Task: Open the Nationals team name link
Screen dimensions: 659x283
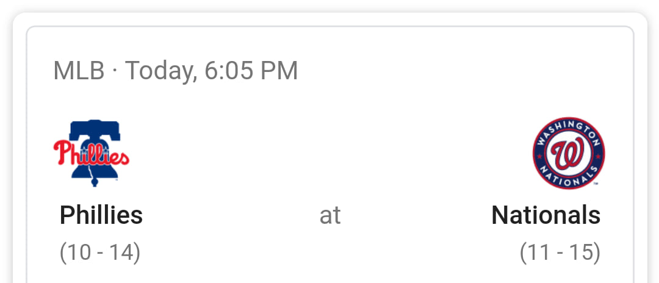Action: point(546,215)
